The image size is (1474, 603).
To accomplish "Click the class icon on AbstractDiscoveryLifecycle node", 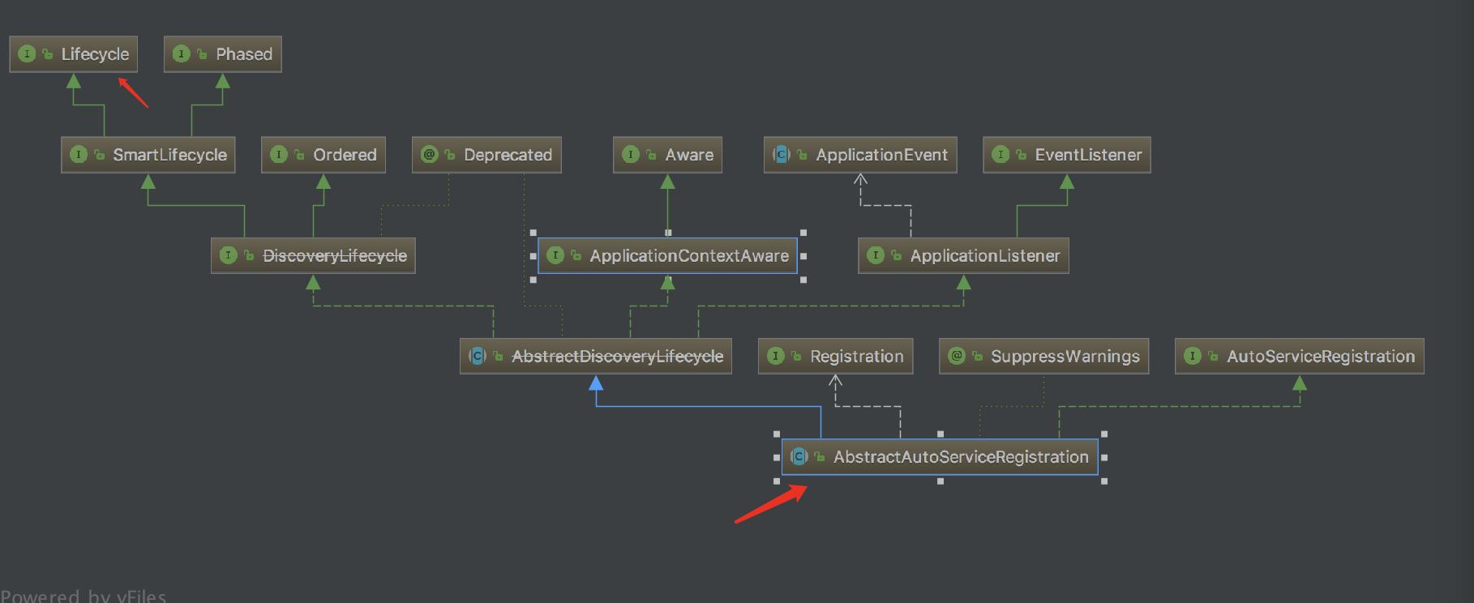I will (478, 356).
